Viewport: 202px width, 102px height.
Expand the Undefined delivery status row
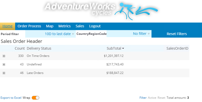click(x=4, y=64)
